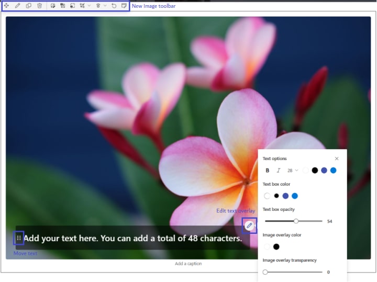The image size is (377, 282).
Task: Click the Add a caption field
Action: click(x=188, y=264)
